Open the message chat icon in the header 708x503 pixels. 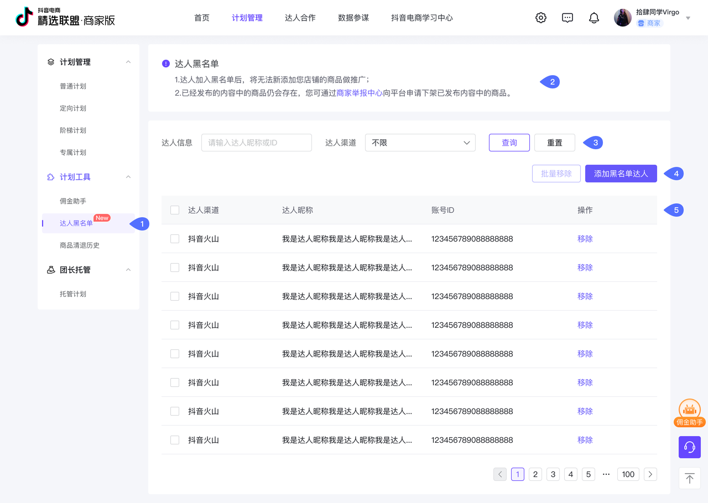[x=567, y=17]
